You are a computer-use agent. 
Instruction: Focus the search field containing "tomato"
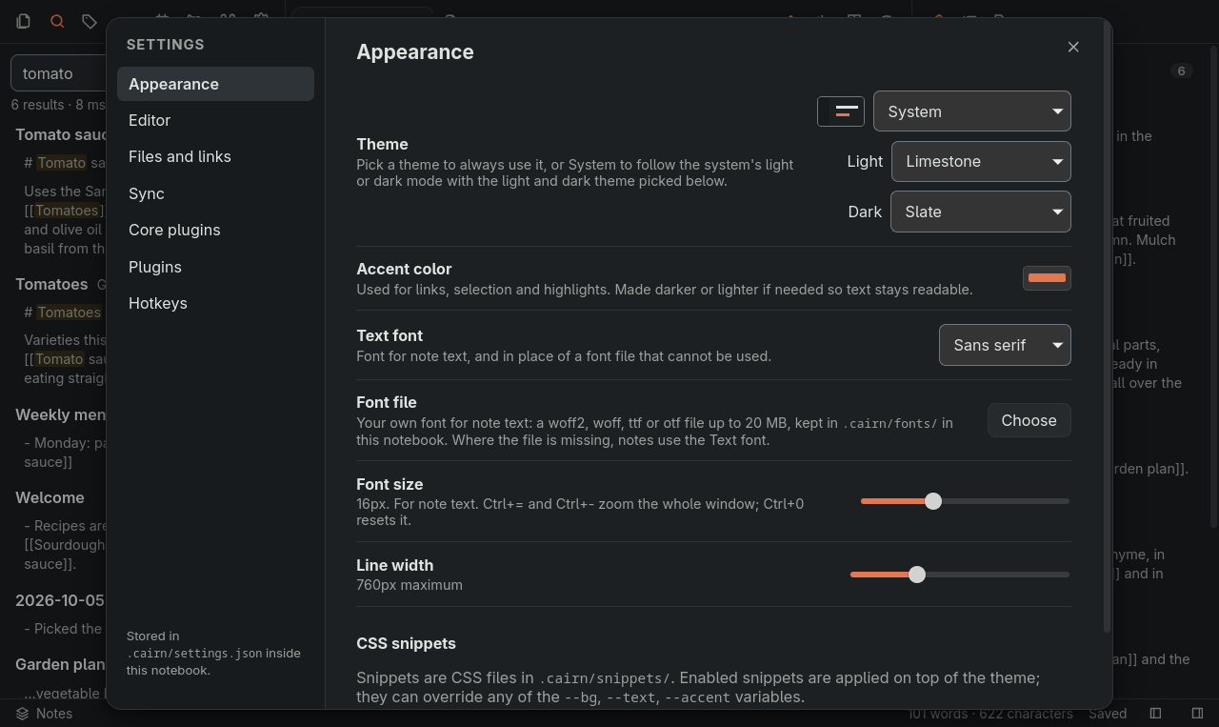tap(59, 73)
